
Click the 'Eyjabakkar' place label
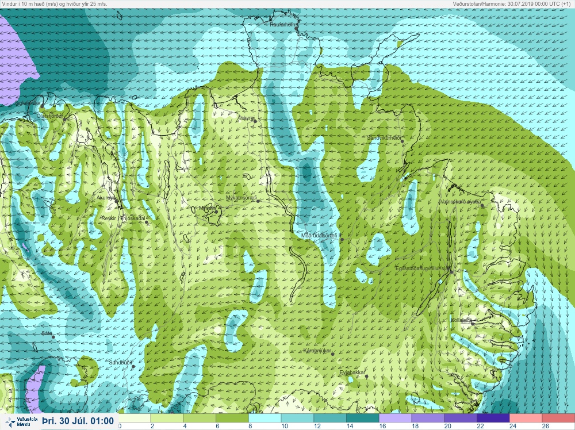[x=352, y=373]
